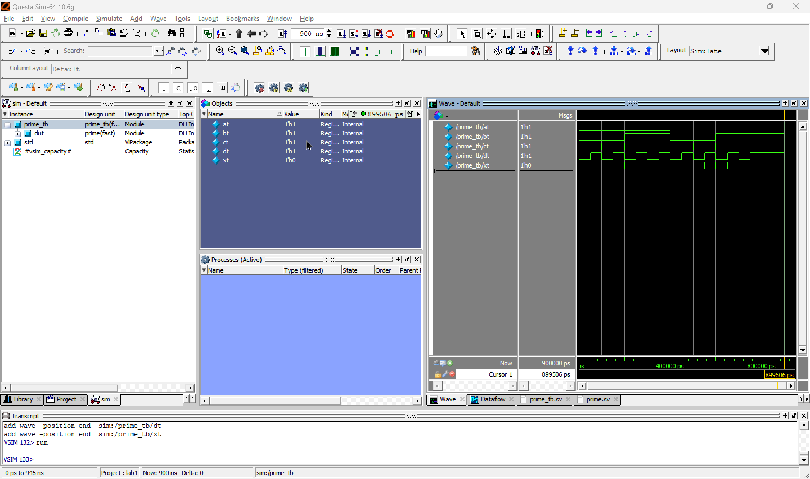Click the Step Into blue arrow icon

coord(570,51)
